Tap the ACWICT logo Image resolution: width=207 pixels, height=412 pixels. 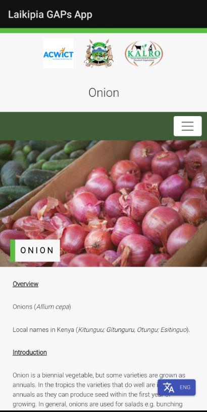tap(58, 54)
